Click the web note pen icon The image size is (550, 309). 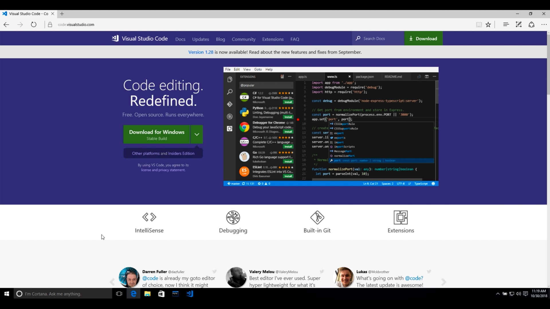pos(518,25)
